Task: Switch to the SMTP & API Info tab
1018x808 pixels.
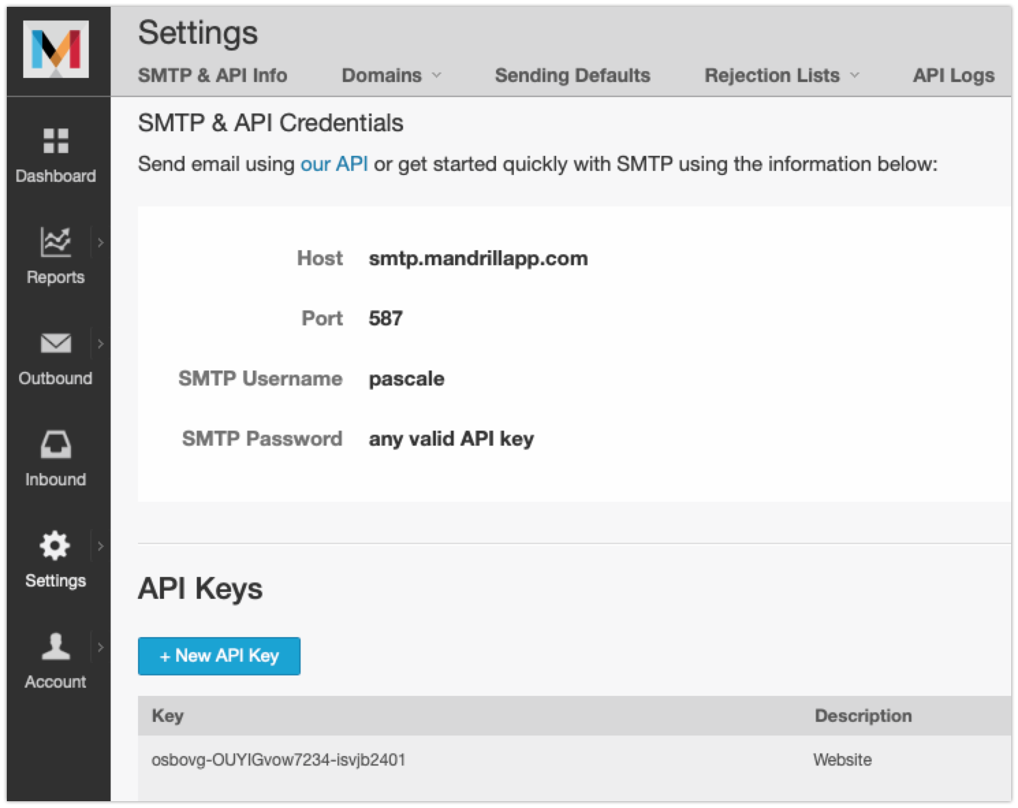Action: [x=212, y=75]
